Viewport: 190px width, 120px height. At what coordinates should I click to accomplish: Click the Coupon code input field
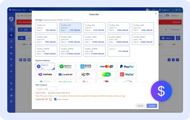click(x=46, y=89)
